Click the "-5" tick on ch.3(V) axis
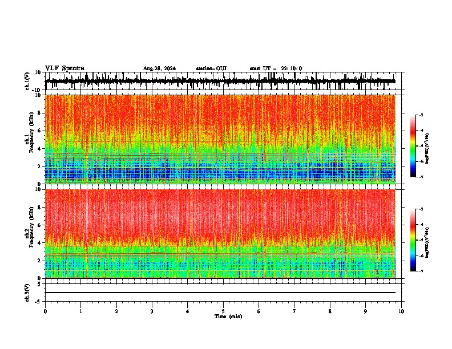Viewport: 452px width, 349px height. pos(39,302)
